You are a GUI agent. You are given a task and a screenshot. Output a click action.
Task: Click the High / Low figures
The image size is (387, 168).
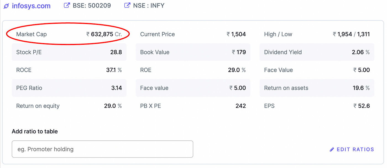(x=351, y=34)
